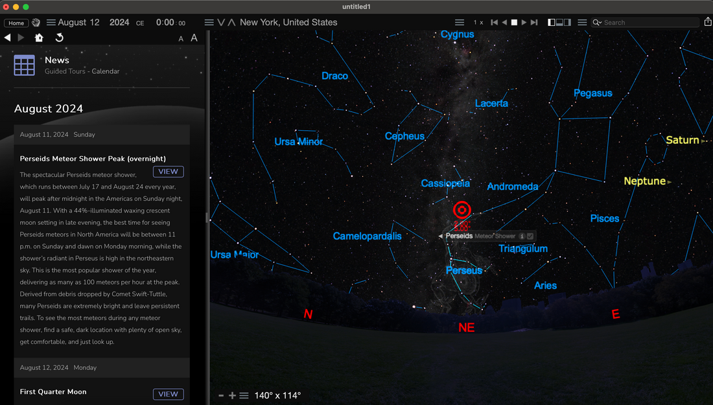This screenshot has width=713, height=405.
Task: Open the field-of-view list menu at bottom
Action: 244,395
